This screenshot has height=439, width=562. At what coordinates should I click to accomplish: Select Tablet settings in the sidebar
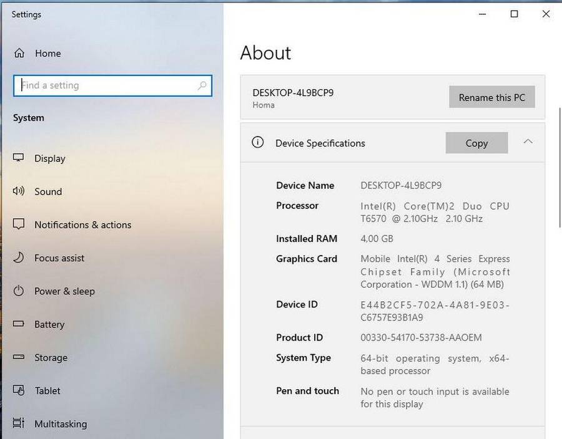click(x=46, y=391)
